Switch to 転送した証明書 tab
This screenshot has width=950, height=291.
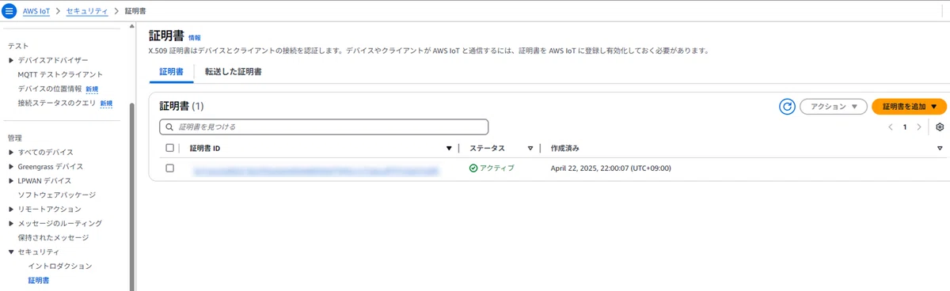tap(234, 71)
